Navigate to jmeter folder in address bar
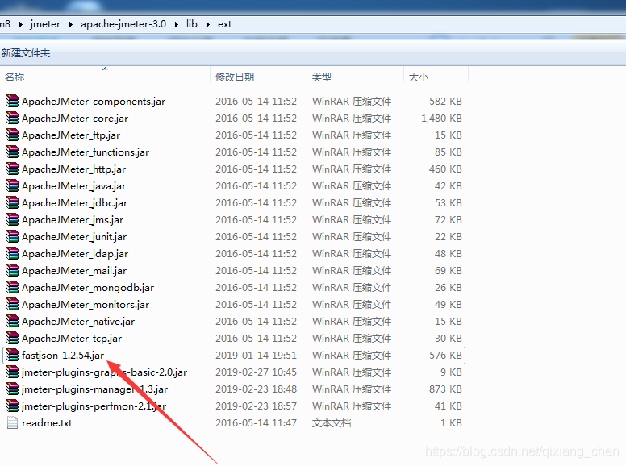Viewport: 626px width, 466px height. click(45, 24)
